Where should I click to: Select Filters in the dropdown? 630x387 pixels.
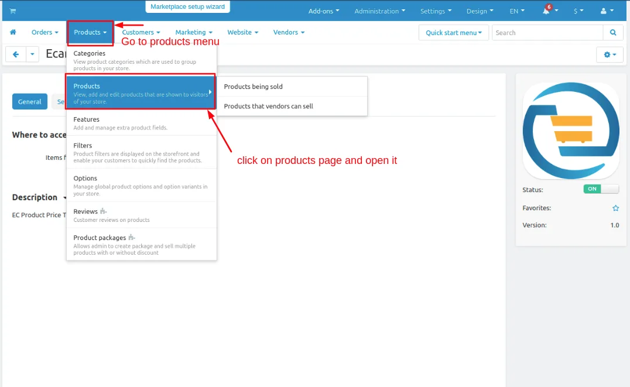tap(142, 152)
